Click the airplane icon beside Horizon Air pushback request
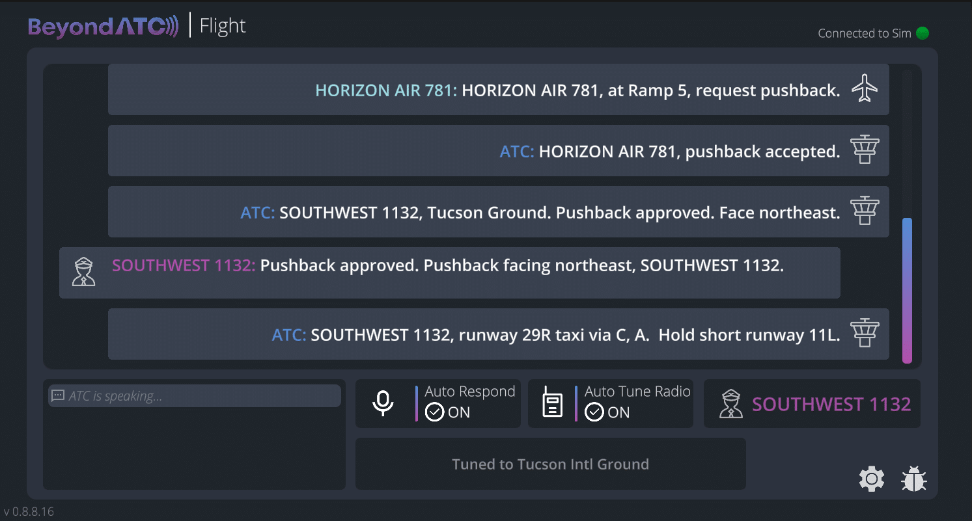 (x=865, y=89)
